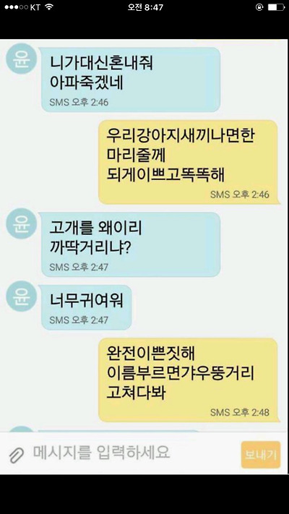Select the 우리강아지새끼나면한 마리줄께 yellow bubble
Image resolution: width=289 pixels, height=514 pixels.
(x=189, y=162)
